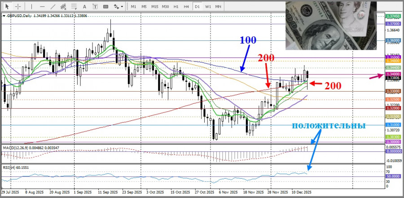This screenshot has width=404, height=198.
Task: Switch to the M1 timeframe
Action: (x=134, y=6)
